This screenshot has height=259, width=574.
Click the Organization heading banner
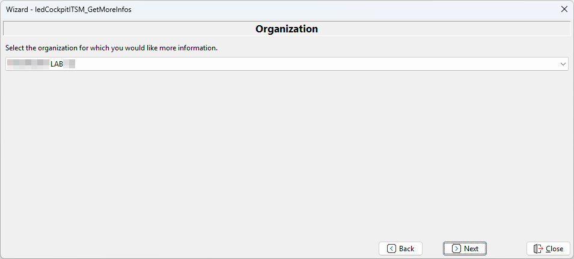pos(287,29)
